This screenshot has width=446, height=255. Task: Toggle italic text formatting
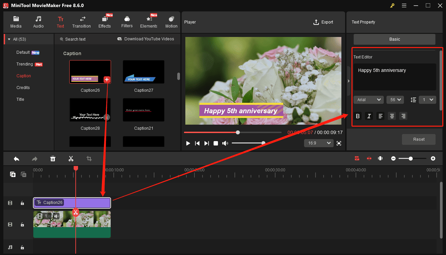pyautogui.click(x=369, y=116)
